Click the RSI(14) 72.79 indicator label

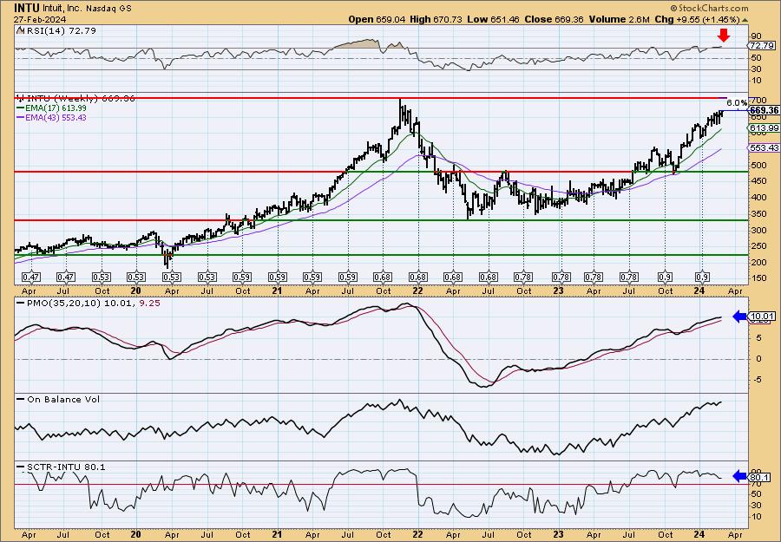click(60, 30)
